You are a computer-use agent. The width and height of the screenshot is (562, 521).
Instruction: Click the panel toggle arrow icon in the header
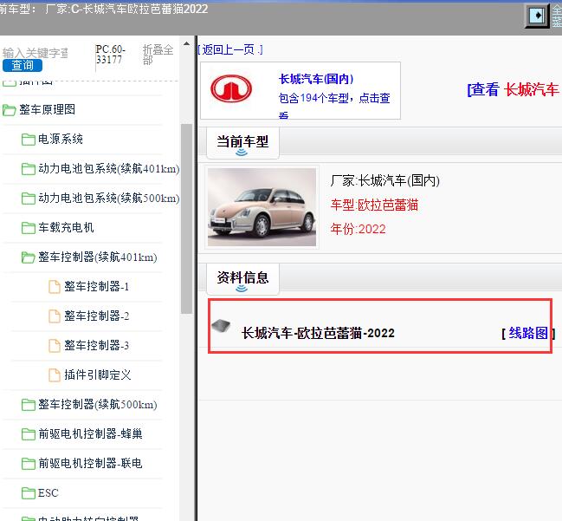pos(537,16)
